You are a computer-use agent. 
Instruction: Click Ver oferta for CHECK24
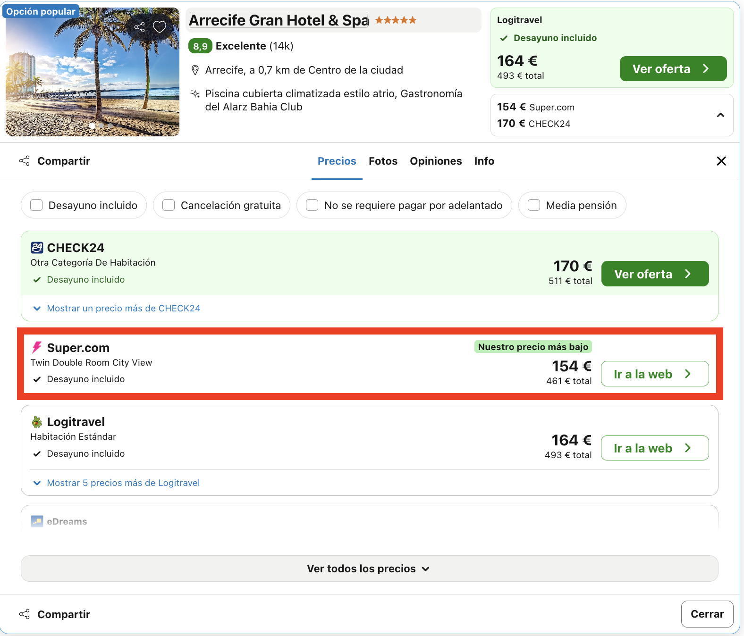tap(655, 274)
